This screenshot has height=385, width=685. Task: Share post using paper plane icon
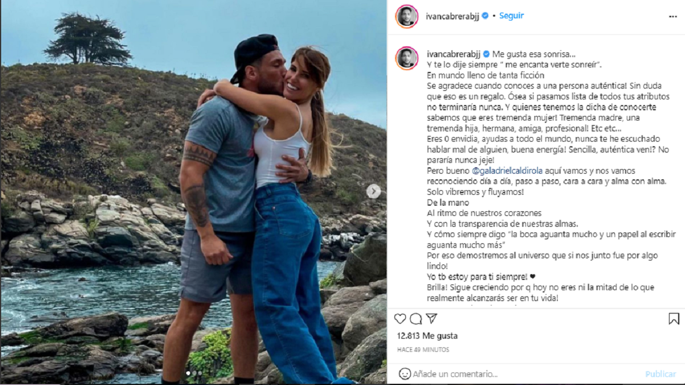(432, 319)
